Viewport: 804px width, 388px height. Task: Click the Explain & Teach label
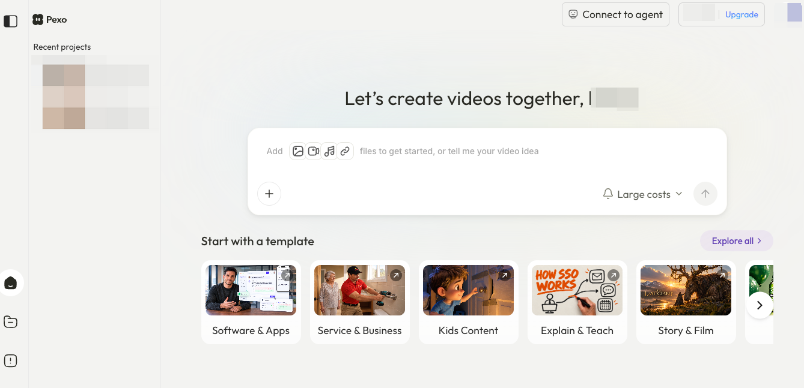click(x=577, y=330)
